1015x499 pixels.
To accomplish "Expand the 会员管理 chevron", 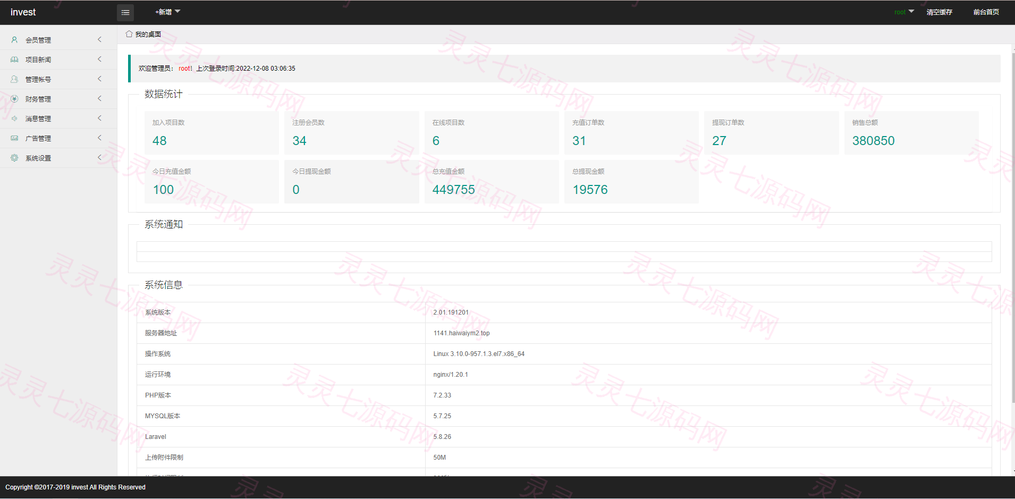I will coord(99,40).
